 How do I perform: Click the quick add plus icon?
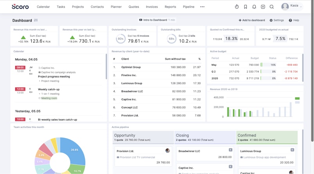click(x=263, y=7)
